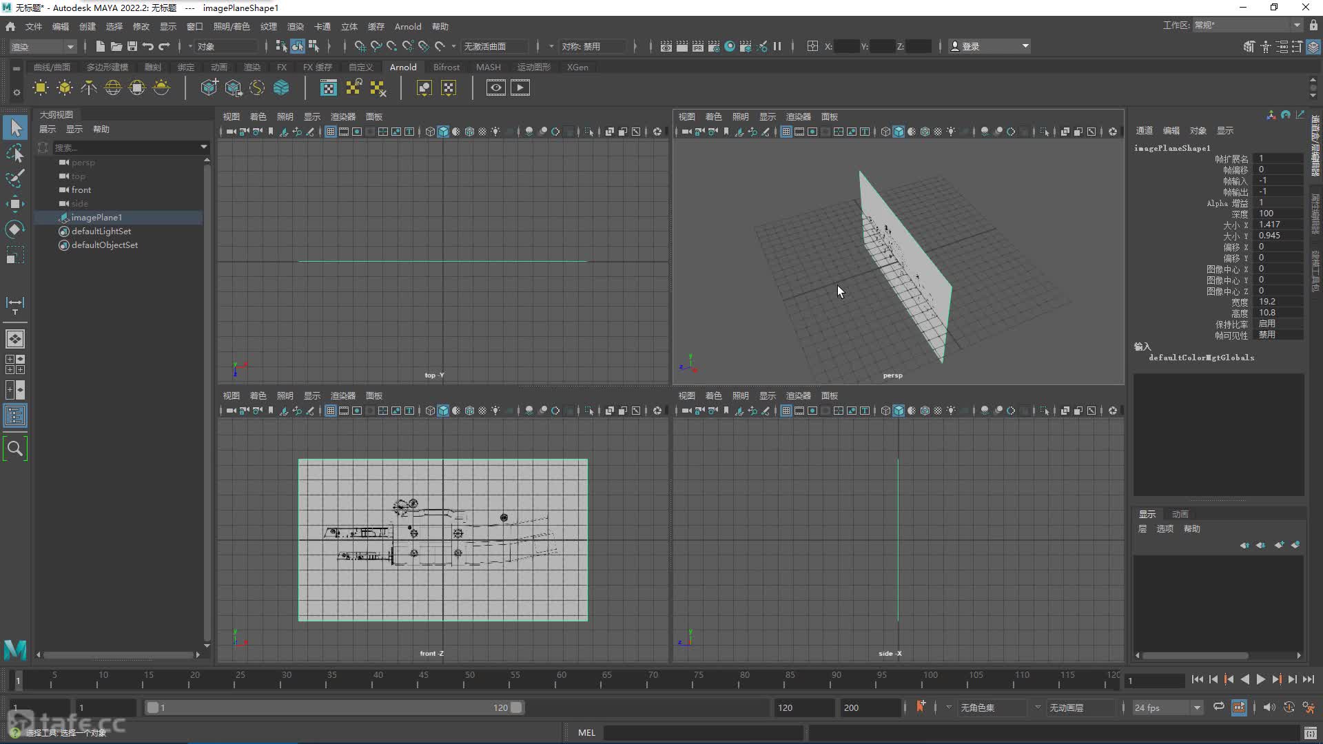Toggle snap to grids
This screenshot has height=744, width=1323.
point(360,46)
